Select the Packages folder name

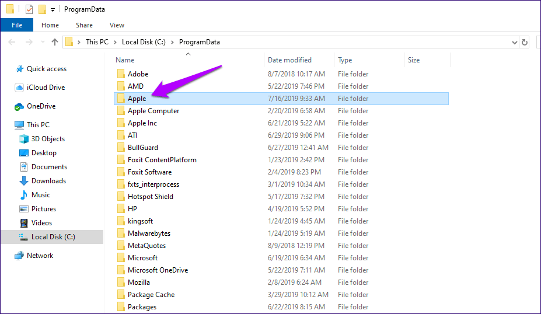click(x=142, y=307)
